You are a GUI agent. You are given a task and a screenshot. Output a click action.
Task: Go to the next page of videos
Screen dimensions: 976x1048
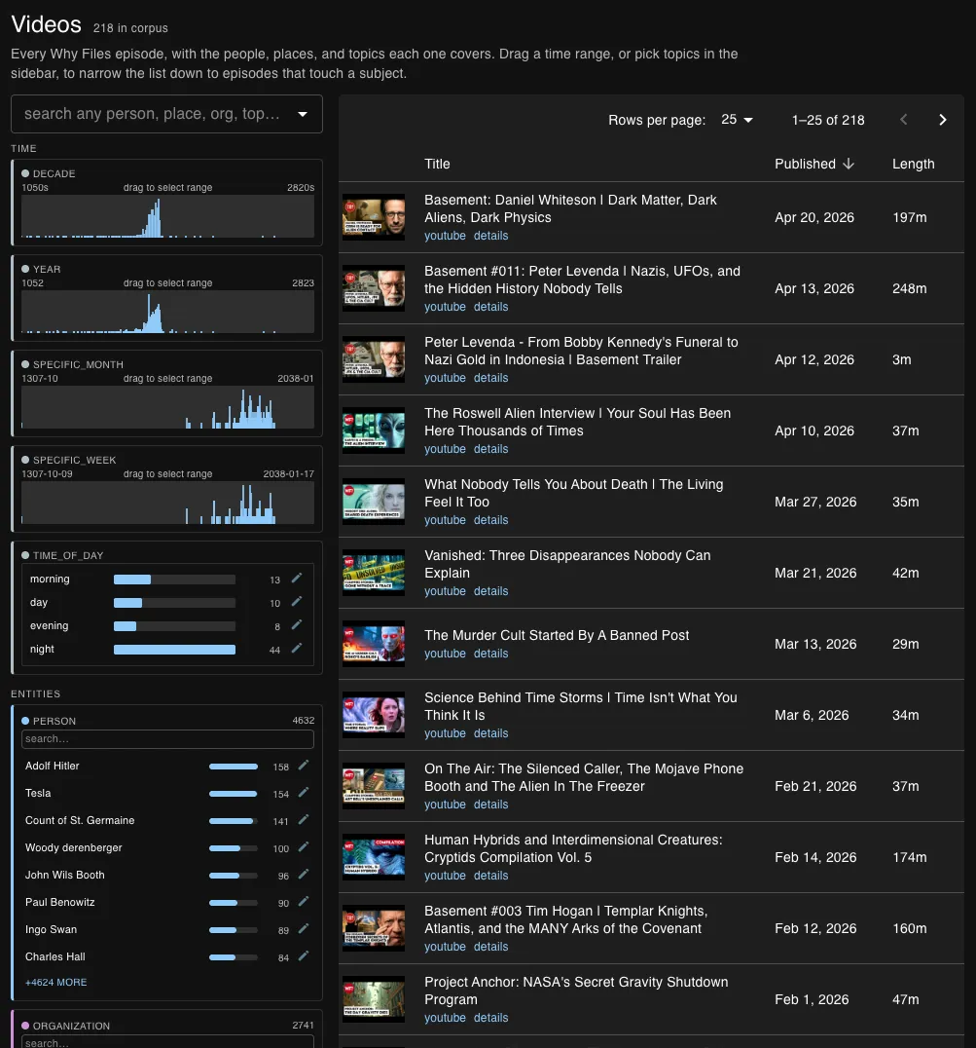(x=943, y=120)
